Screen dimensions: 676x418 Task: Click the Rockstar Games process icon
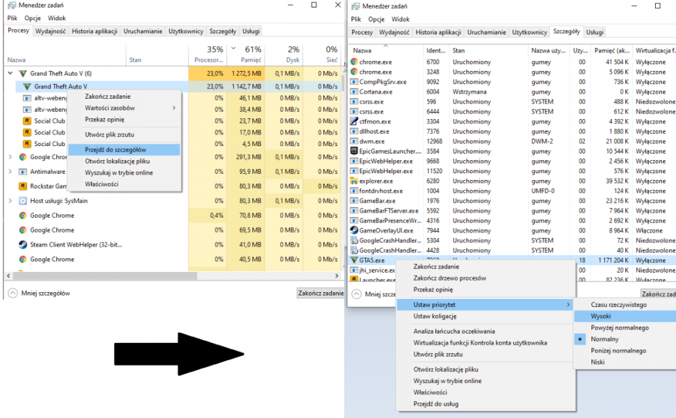point(23,186)
